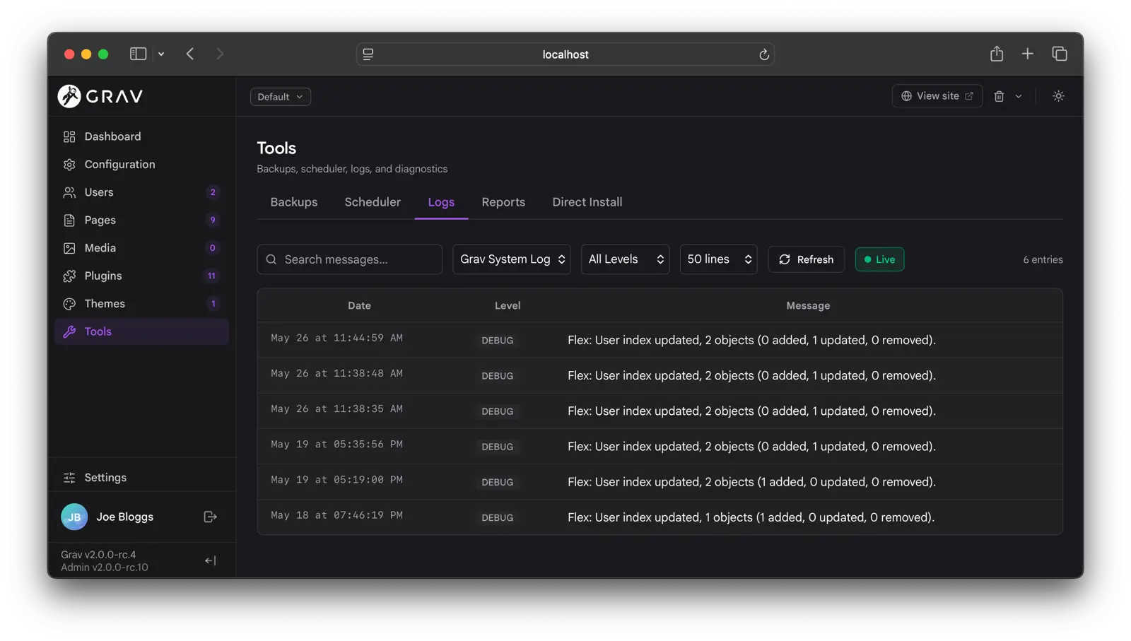Select the May 26 11:38:35 AM log entry

click(x=660, y=411)
